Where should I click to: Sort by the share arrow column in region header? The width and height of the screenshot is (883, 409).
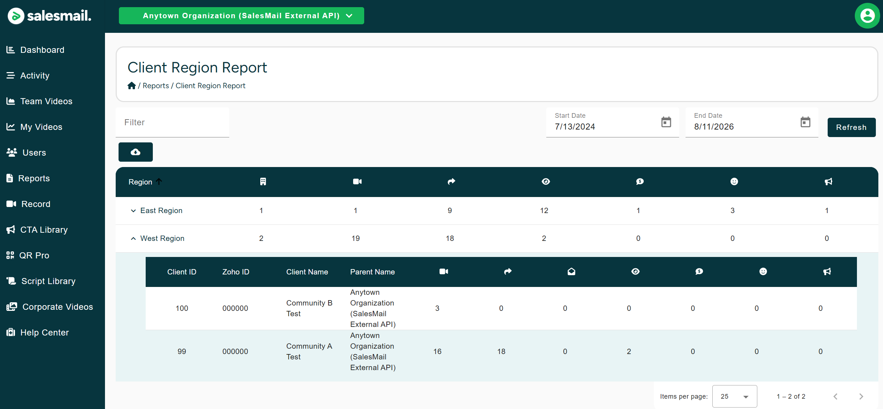[x=452, y=182]
